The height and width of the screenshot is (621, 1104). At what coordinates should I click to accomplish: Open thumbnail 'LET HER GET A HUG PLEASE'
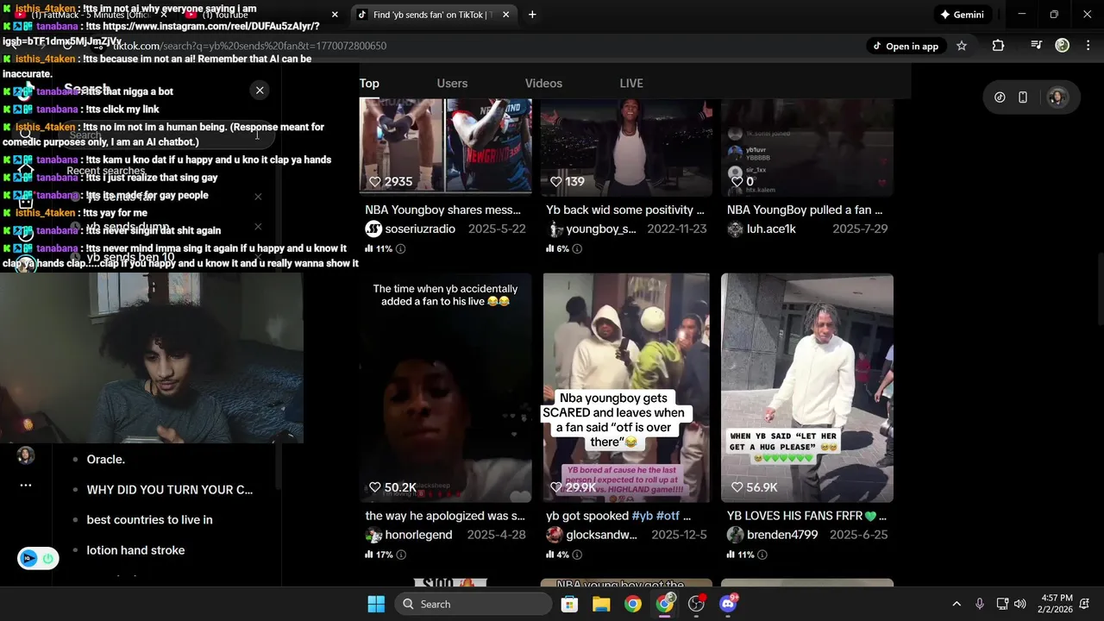click(807, 387)
